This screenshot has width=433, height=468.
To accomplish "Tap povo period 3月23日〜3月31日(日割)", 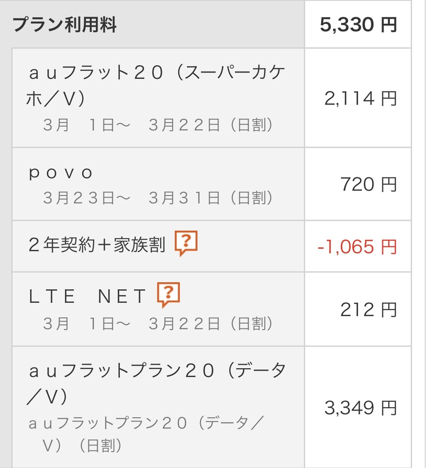I will (158, 198).
